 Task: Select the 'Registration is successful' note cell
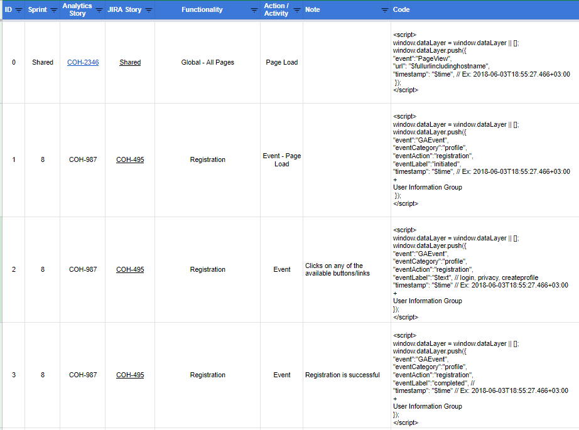pos(347,375)
